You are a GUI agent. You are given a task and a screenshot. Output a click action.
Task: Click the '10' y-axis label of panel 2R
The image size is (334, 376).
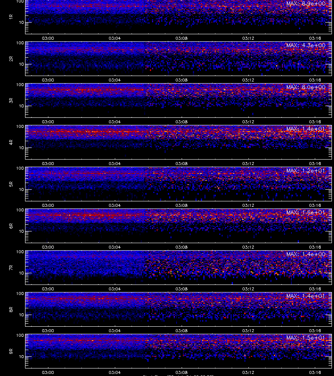click(21, 64)
